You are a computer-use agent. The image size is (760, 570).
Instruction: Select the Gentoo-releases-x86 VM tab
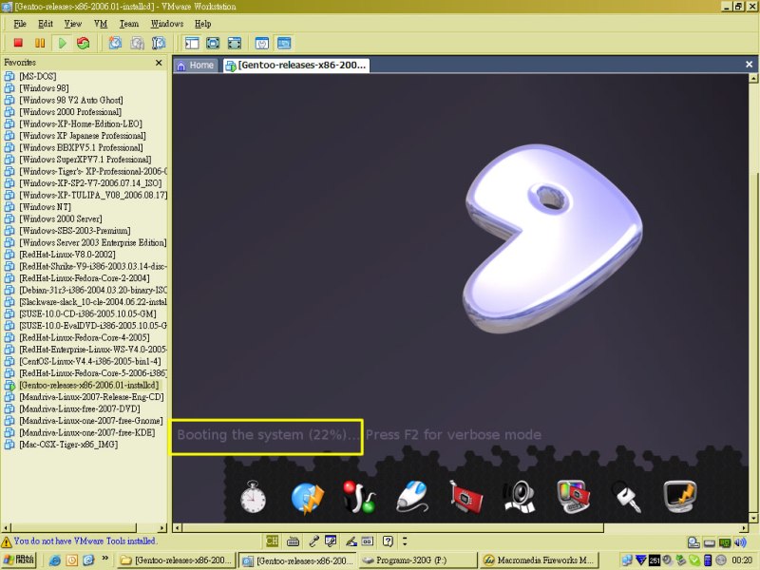pyautogui.click(x=296, y=65)
